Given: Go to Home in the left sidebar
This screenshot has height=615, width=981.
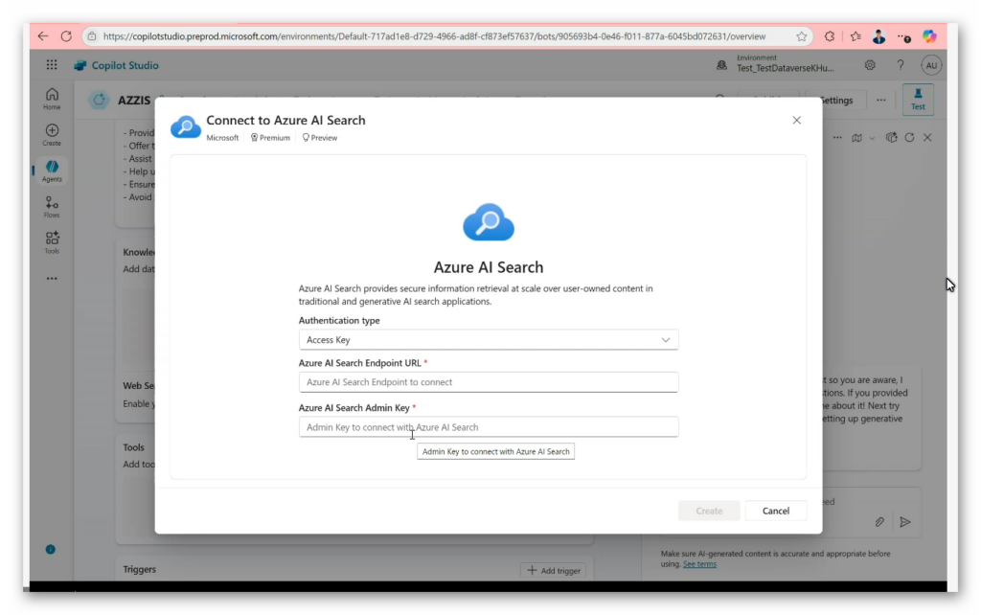Looking at the screenshot, I should 52,99.
